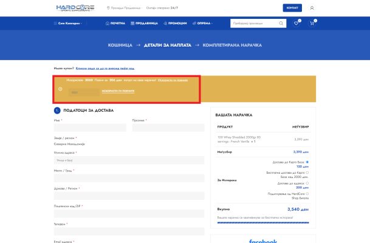
Task: Choose pickup from HardCore Shop Битола
Action: click(x=307, y=193)
